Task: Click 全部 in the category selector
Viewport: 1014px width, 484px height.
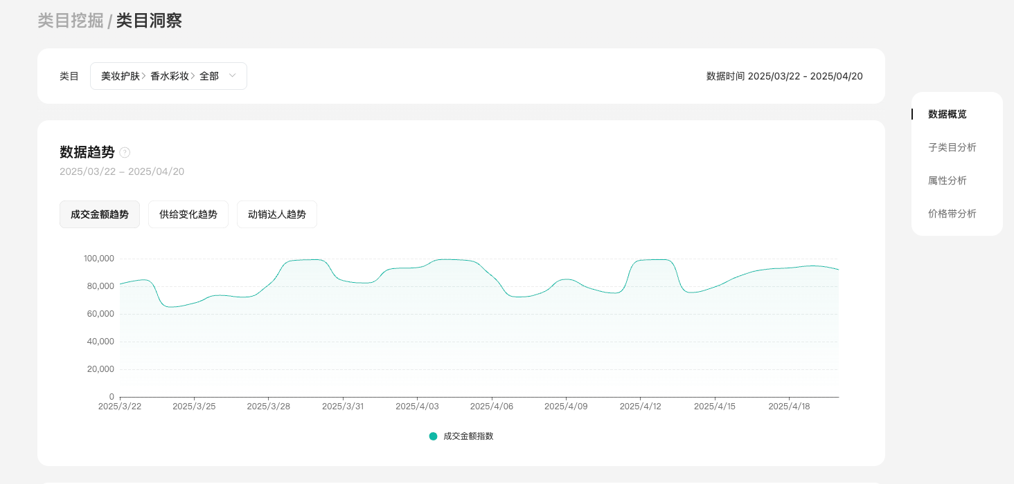Action: 209,76
